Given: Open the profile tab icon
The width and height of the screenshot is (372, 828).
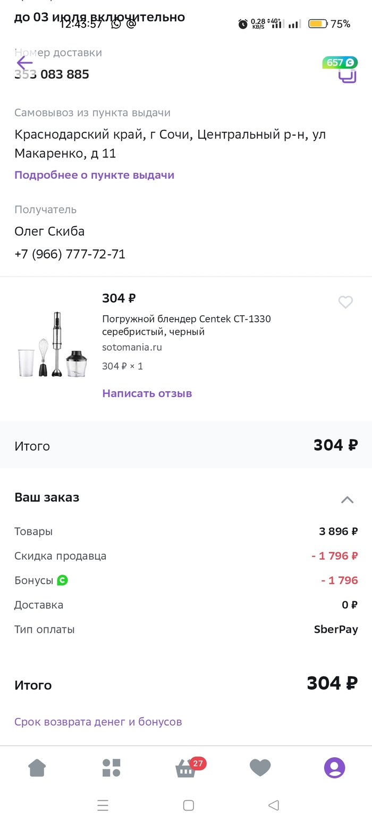Looking at the screenshot, I should pyautogui.click(x=335, y=768).
